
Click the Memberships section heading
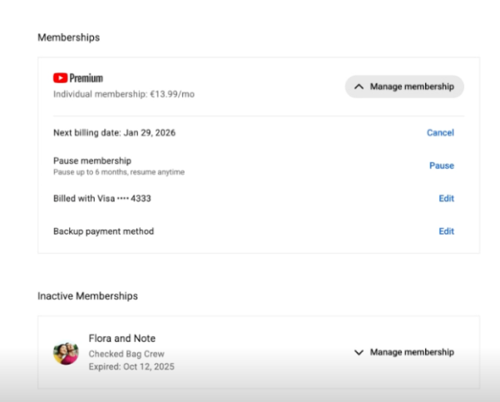pyautogui.click(x=68, y=37)
